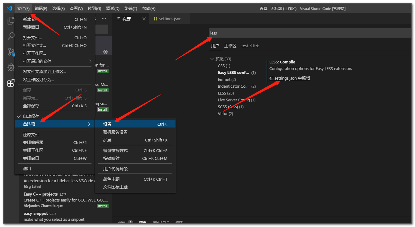The width and height of the screenshot is (415, 227).
Task: Open the 终端(T) menu
Action: pos(131,8)
